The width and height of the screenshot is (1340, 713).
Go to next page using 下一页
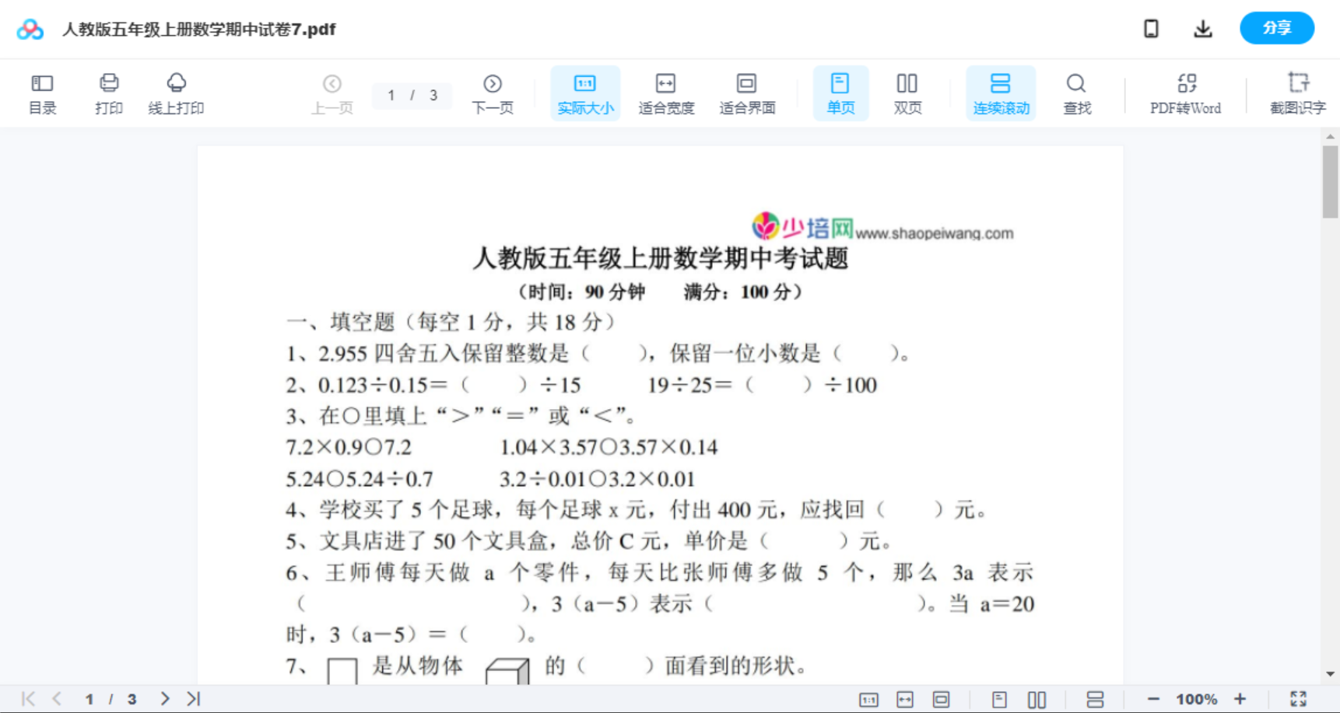coord(493,93)
